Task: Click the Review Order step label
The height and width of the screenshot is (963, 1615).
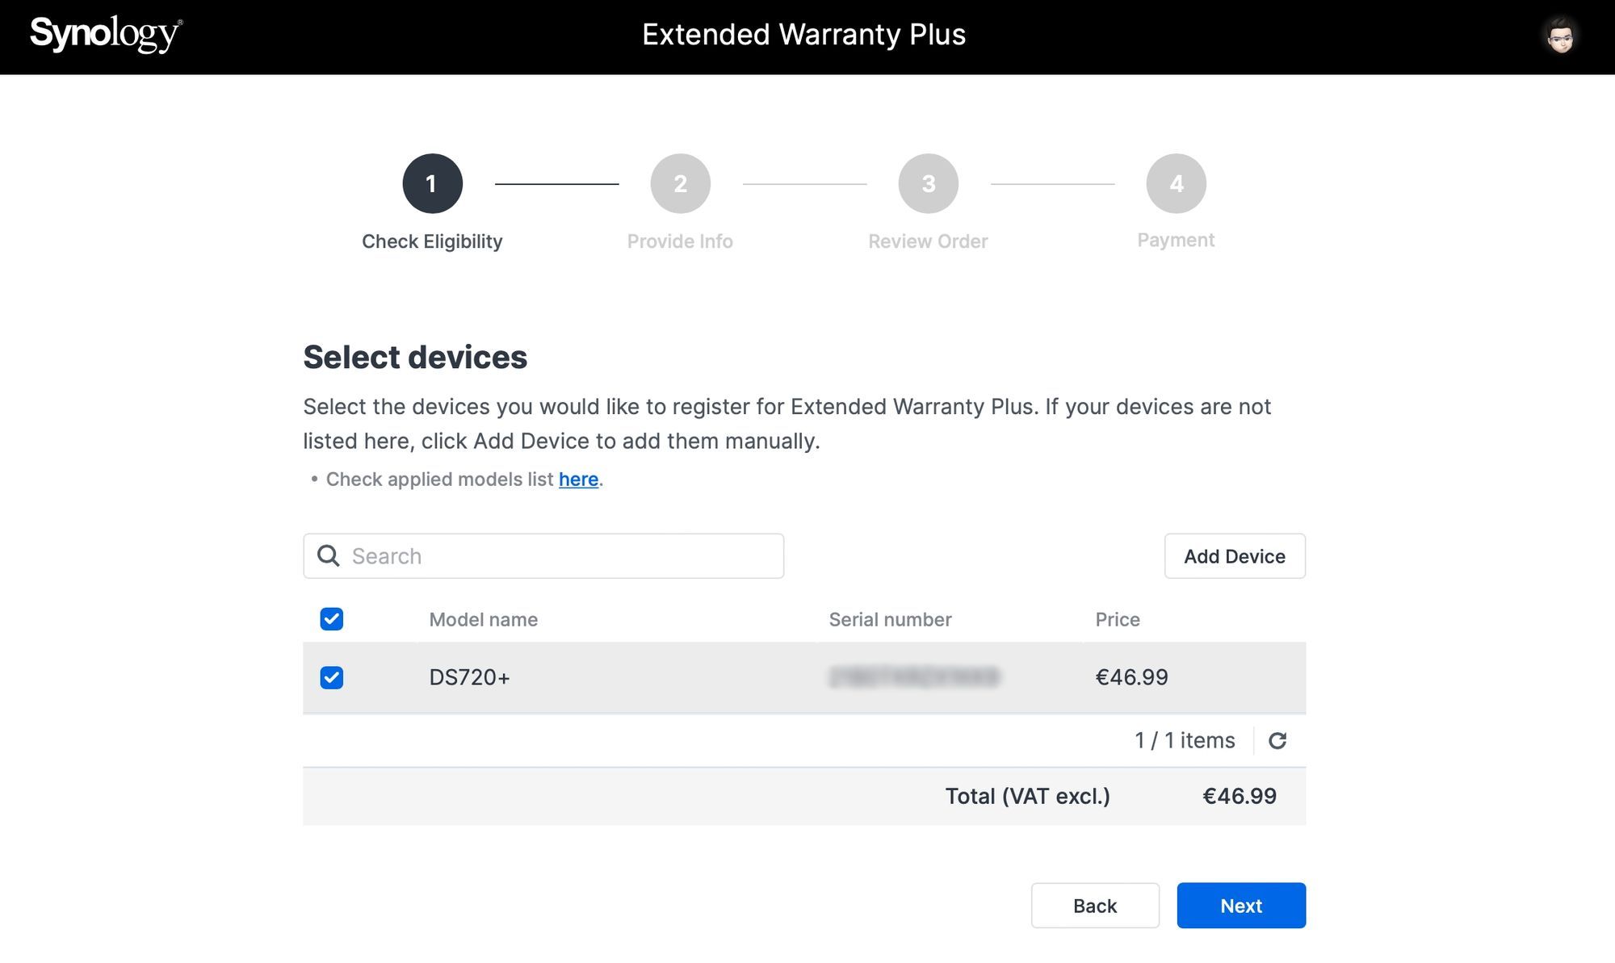Action: click(x=928, y=241)
